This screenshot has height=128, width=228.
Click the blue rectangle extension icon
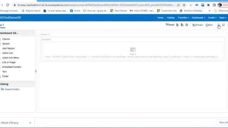197,5
